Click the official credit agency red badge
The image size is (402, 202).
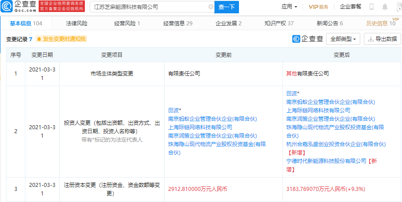pos(62,7)
